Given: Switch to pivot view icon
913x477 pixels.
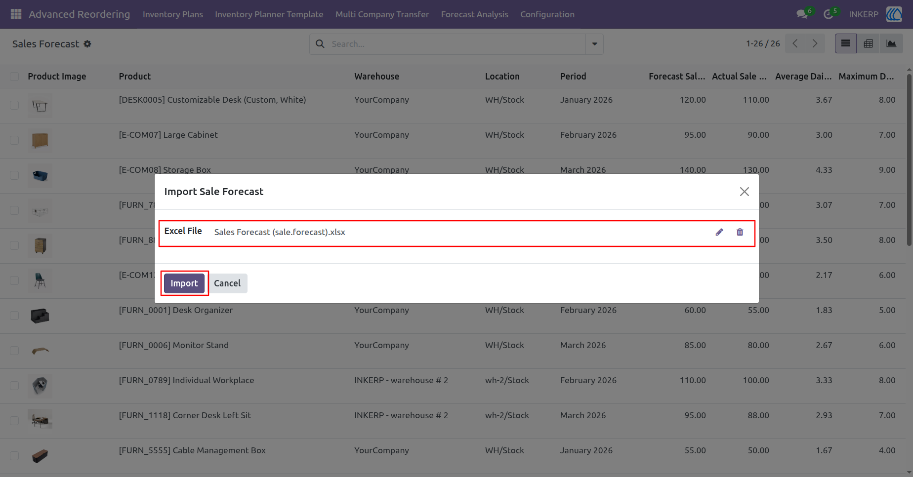Looking at the screenshot, I should (868, 44).
